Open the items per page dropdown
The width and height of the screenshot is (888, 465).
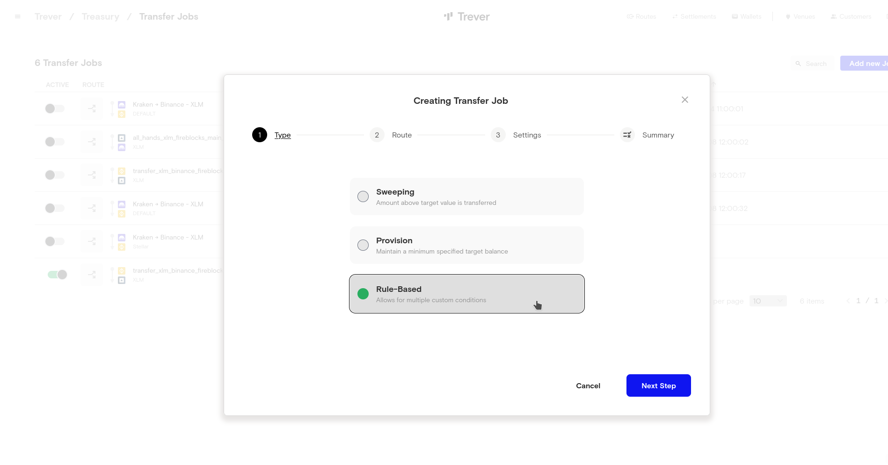click(768, 301)
